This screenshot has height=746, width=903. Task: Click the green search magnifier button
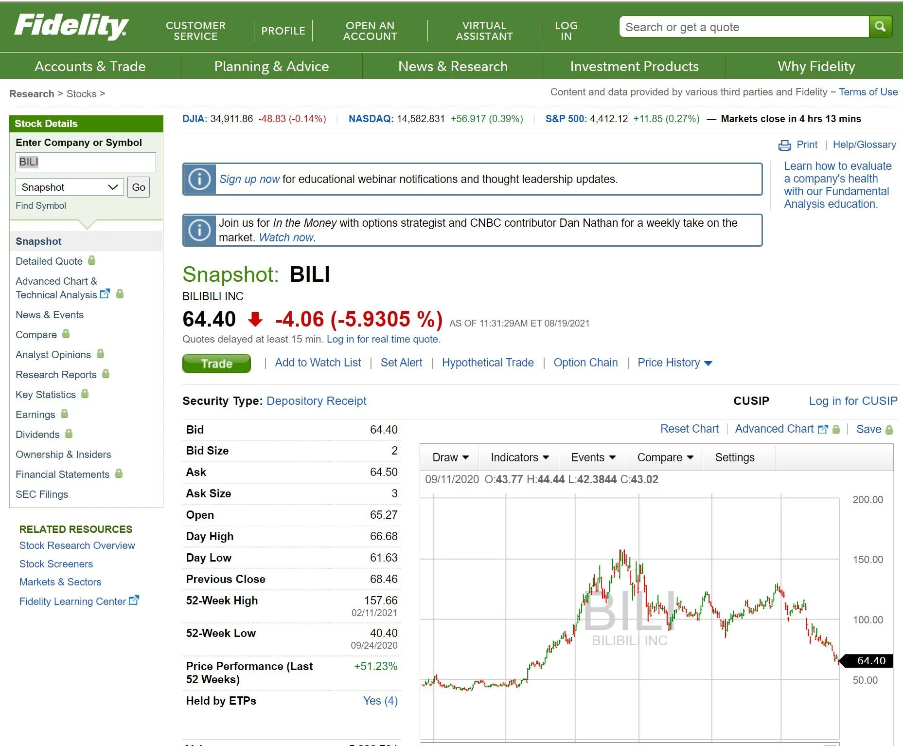[x=880, y=27]
